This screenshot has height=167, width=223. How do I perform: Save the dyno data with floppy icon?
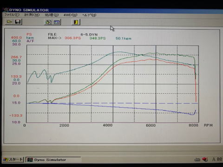tap(18, 22)
